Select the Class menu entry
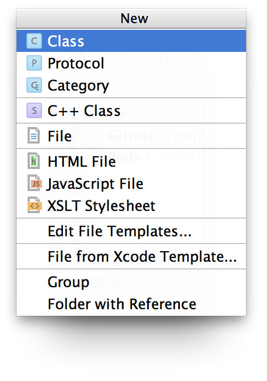The image size is (267, 381). point(131,41)
